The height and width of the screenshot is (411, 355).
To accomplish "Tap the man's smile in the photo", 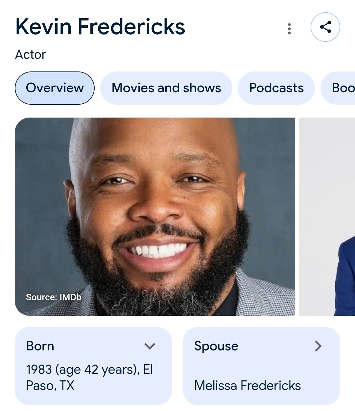I will pos(158,252).
